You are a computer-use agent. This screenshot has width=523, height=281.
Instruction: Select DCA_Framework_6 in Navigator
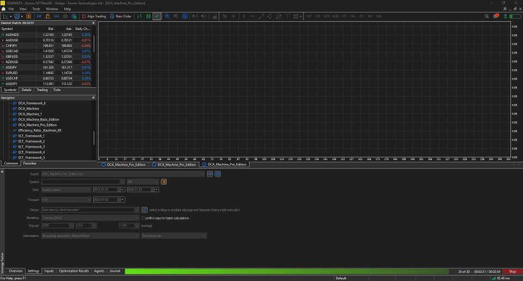point(32,103)
